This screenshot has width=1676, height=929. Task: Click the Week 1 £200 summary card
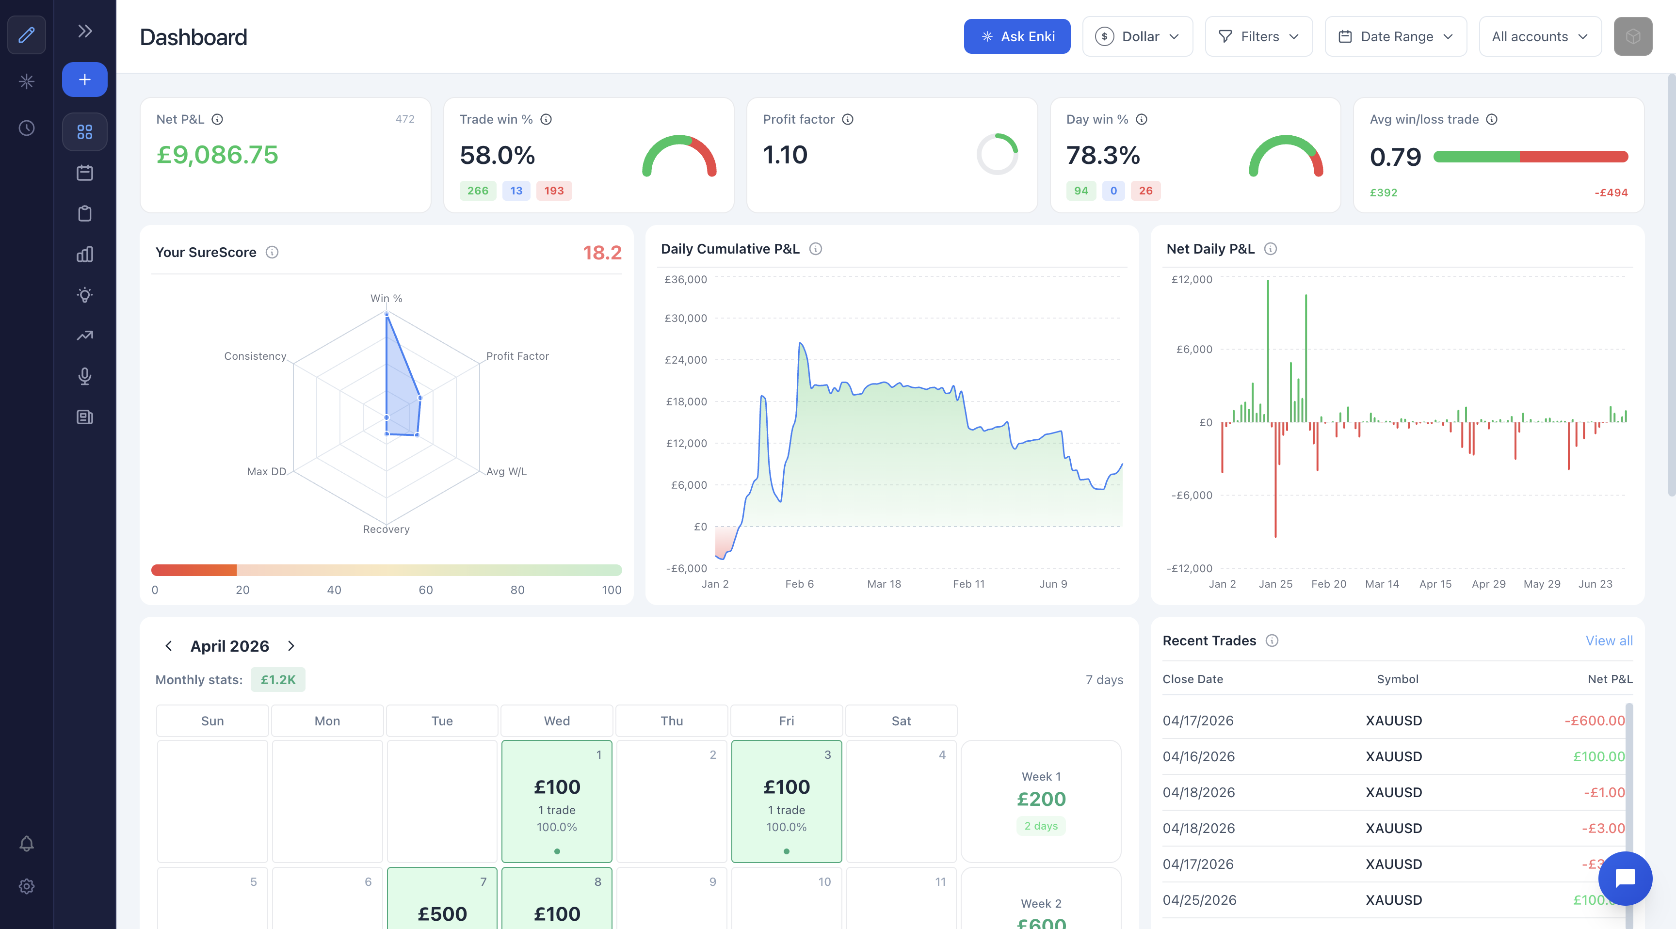coord(1041,801)
